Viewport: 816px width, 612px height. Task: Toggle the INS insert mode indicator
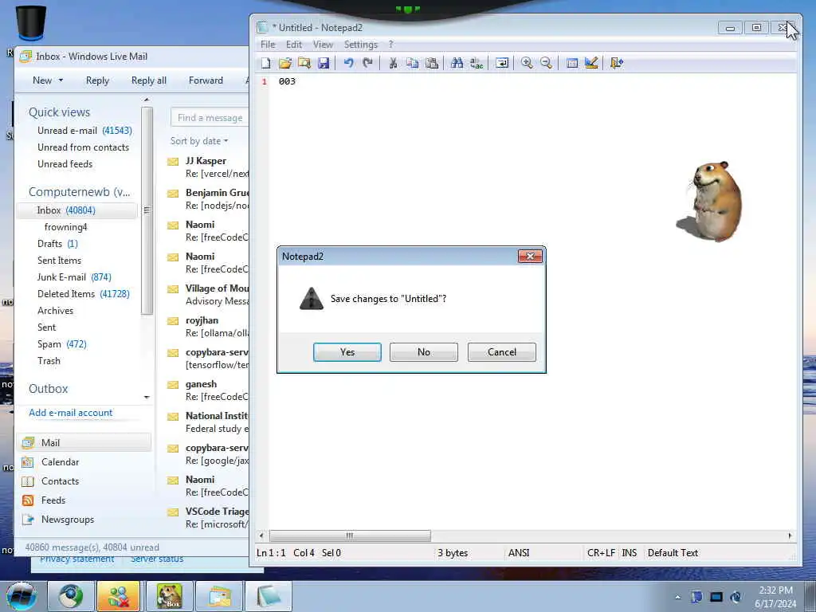[x=630, y=553]
